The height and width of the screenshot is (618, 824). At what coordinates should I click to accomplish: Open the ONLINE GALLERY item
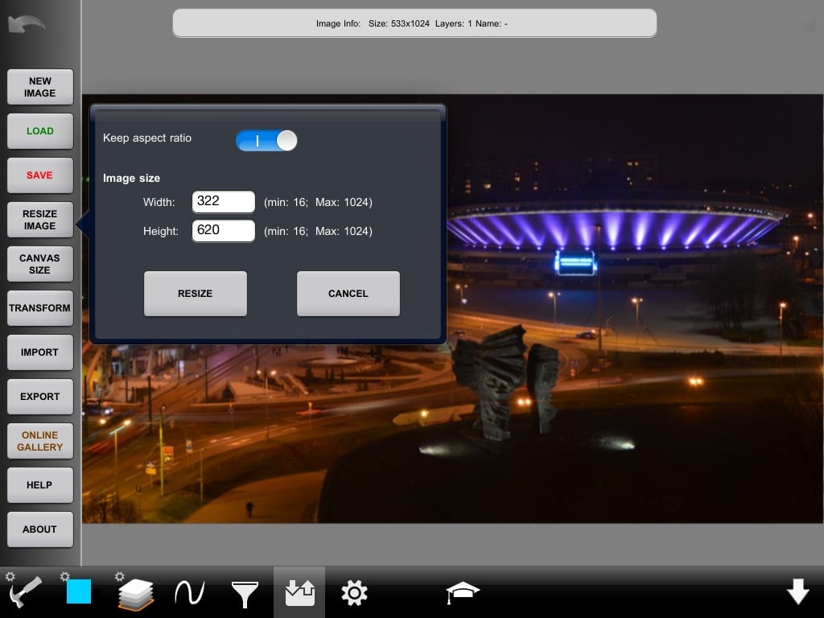pos(40,441)
